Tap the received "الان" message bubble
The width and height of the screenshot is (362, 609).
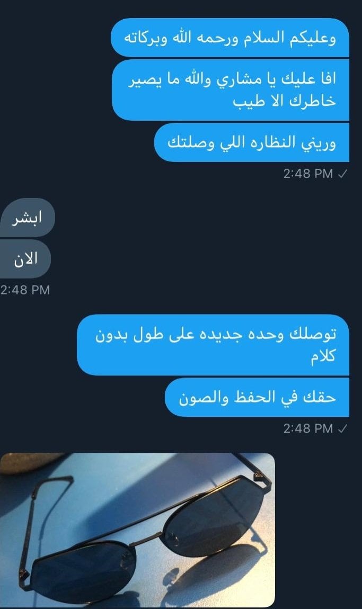click(x=25, y=258)
